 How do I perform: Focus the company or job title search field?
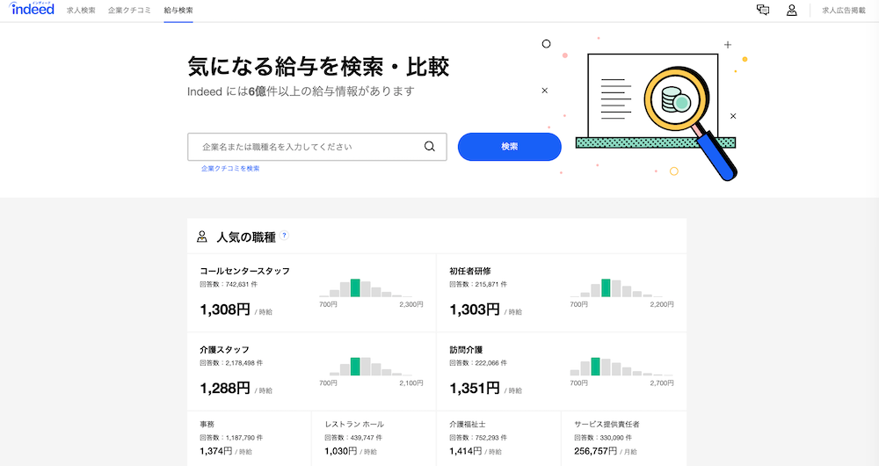(308, 147)
